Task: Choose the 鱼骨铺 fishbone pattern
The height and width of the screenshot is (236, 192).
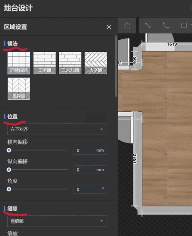Action: coord(19,88)
